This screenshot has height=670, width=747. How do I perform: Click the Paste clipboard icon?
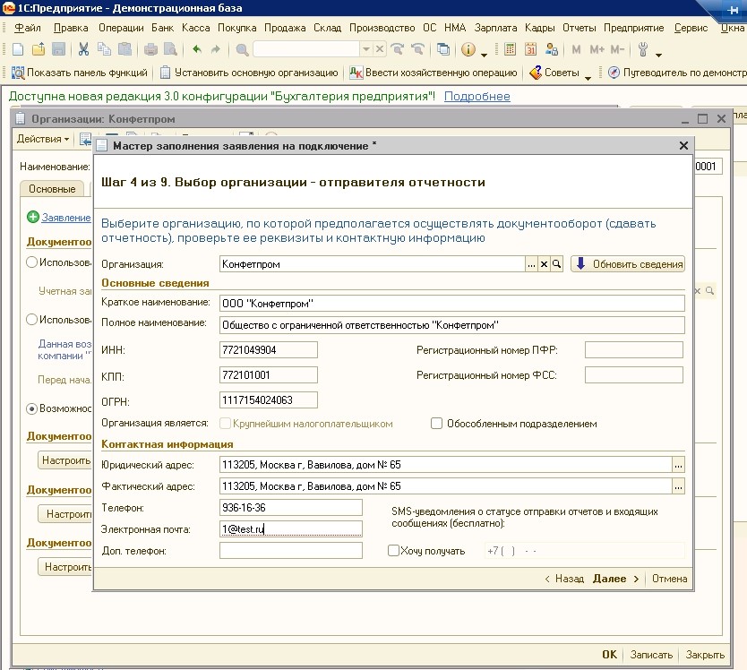(124, 49)
